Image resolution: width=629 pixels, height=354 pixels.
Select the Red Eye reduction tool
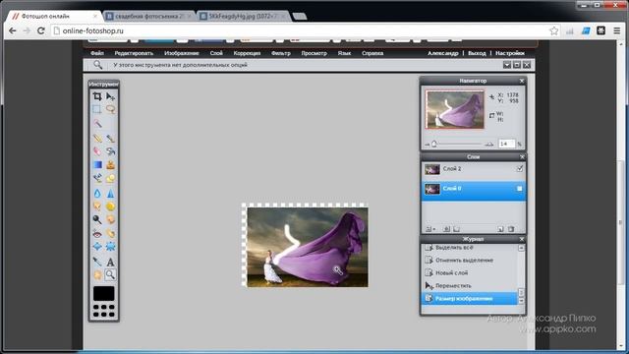[97, 233]
